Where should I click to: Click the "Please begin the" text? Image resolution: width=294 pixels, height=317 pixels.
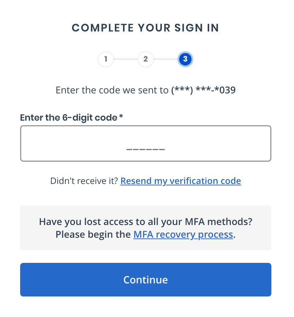point(94,234)
